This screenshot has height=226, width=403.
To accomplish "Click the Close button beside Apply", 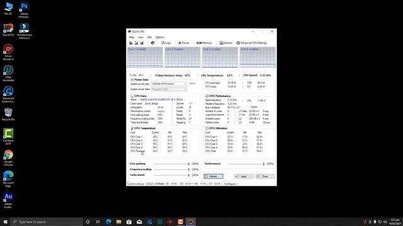I will point(265,176).
